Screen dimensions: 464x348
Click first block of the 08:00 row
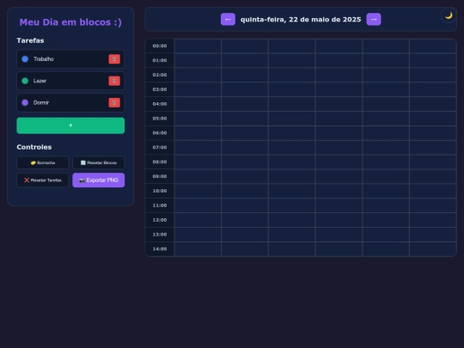tap(198, 162)
